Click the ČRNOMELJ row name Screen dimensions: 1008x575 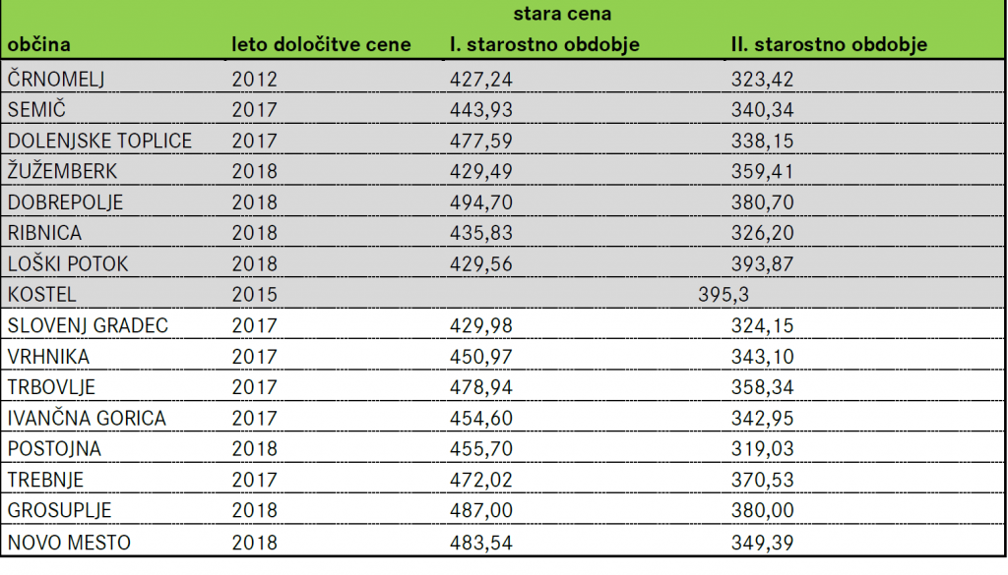(56, 79)
